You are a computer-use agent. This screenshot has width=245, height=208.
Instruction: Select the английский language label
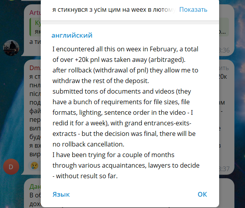[x=72, y=35]
